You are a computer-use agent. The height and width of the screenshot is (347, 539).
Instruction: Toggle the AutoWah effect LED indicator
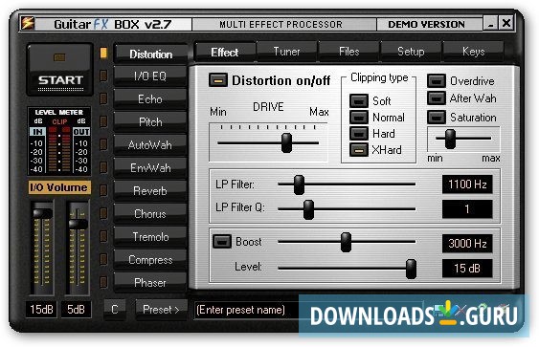[103, 144]
